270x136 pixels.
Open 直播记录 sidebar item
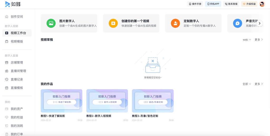[x=17, y=79]
